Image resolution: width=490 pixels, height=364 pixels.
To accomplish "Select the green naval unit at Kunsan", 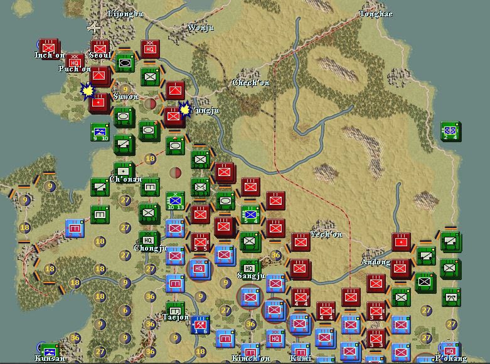I will (50, 352).
